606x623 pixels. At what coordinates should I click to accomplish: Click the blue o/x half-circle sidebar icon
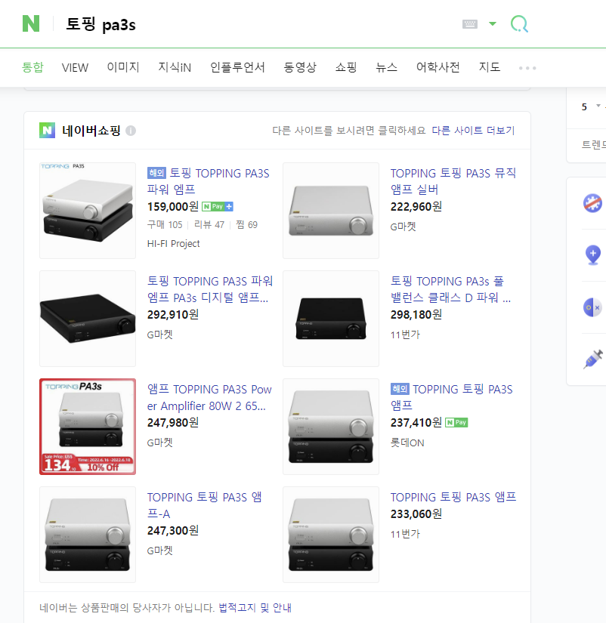[x=592, y=307]
